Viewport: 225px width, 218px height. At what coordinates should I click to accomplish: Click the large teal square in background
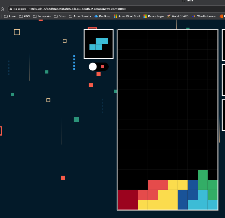pyautogui.click(x=76, y=120)
